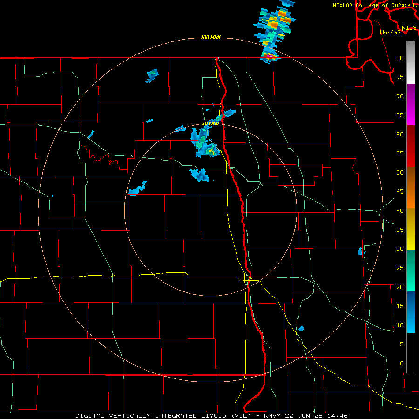
Task: Select the gray-white segment of the color scale
Action: [411, 62]
